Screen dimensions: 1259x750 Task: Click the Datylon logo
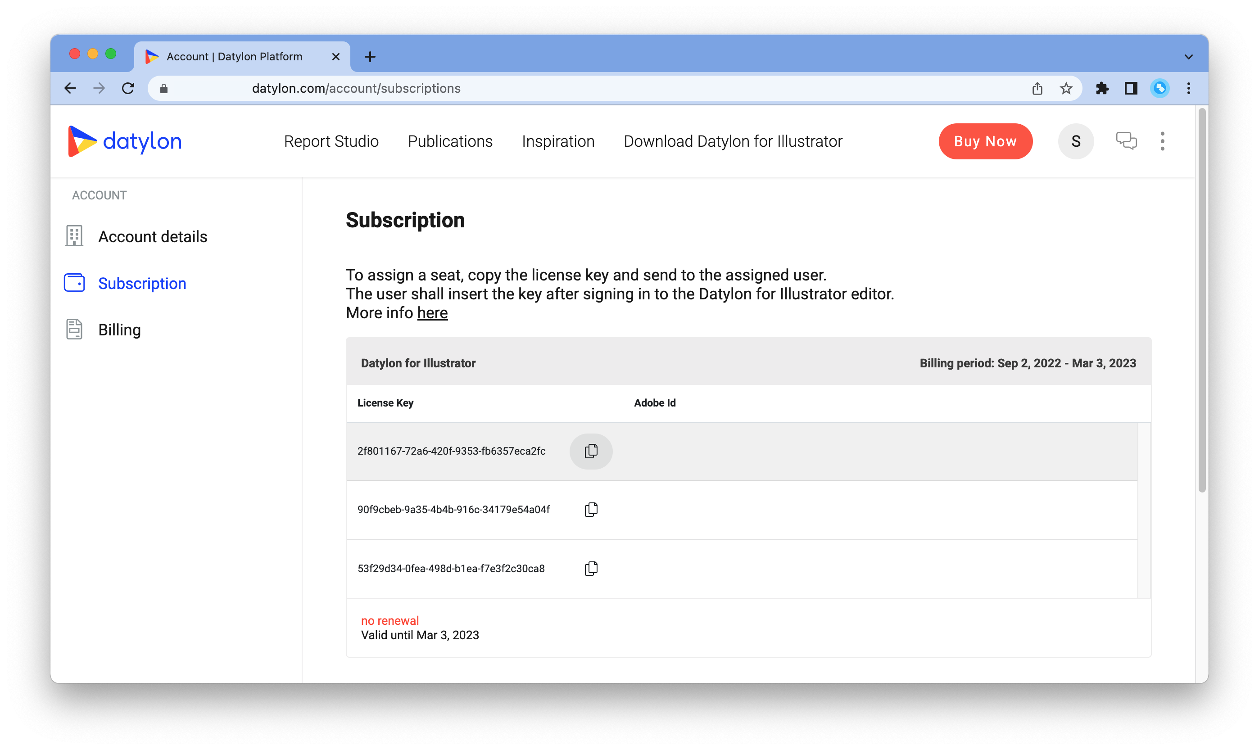[125, 141]
